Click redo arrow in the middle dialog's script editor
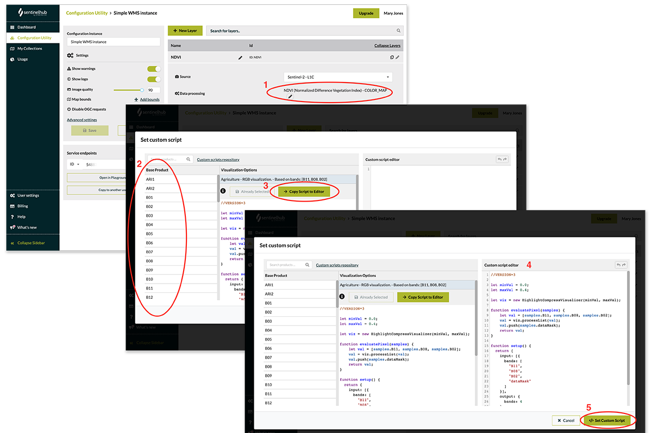Screen dimensions: 652x433 tap(505, 159)
